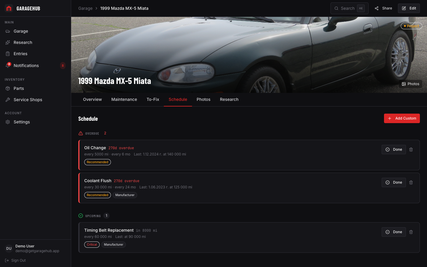Switch to the Maintenance tab
Image resolution: width=427 pixels, height=267 pixels.
click(124, 99)
